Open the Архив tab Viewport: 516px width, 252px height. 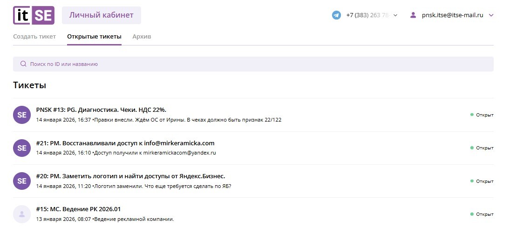142,37
